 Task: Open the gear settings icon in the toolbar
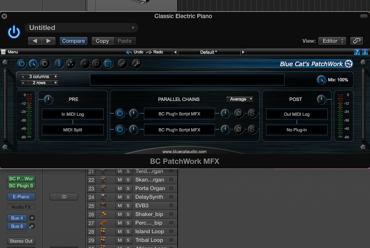44,64
